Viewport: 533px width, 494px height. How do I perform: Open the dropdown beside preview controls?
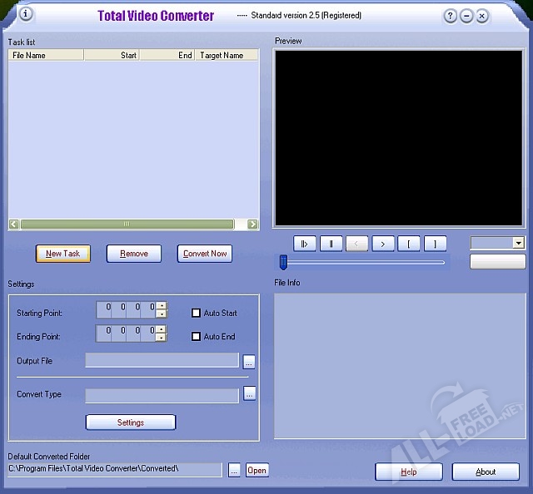[x=519, y=243]
